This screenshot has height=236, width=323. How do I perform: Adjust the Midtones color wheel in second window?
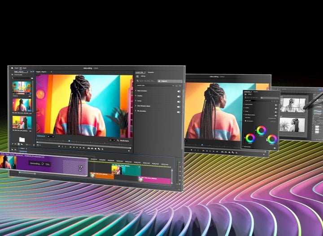click(262, 130)
